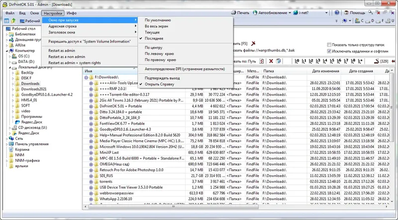Expand tree to level 4 icon
Image resolution: width=398 pixels, height=220 pixels.
pos(325,61)
